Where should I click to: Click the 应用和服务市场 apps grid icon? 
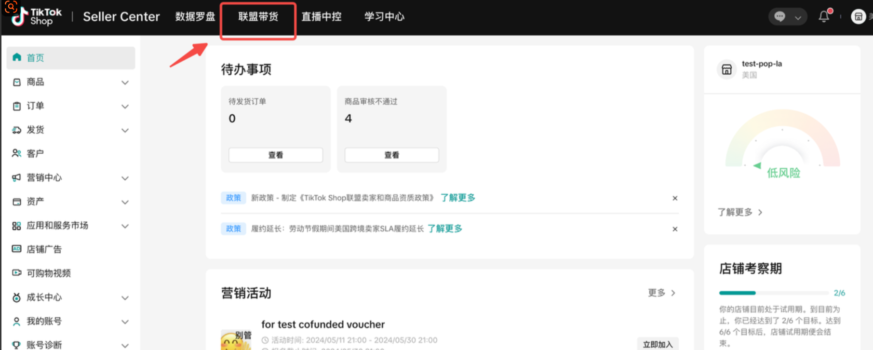17,226
